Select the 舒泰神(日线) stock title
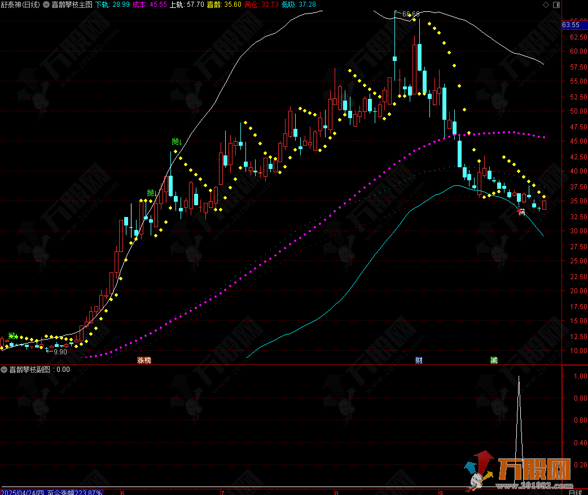This screenshot has height=495, width=588. tap(20, 4)
